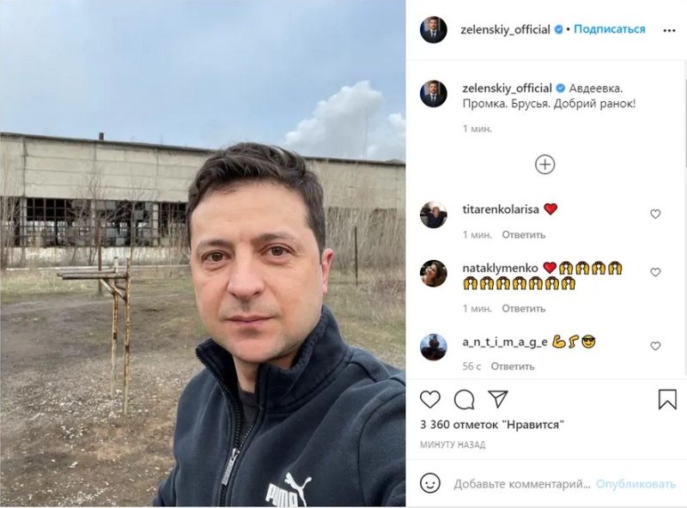Focus the add comment text field

pyautogui.click(x=522, y=484)
